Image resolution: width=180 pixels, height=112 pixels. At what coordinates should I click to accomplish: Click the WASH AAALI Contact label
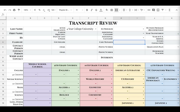15,57
